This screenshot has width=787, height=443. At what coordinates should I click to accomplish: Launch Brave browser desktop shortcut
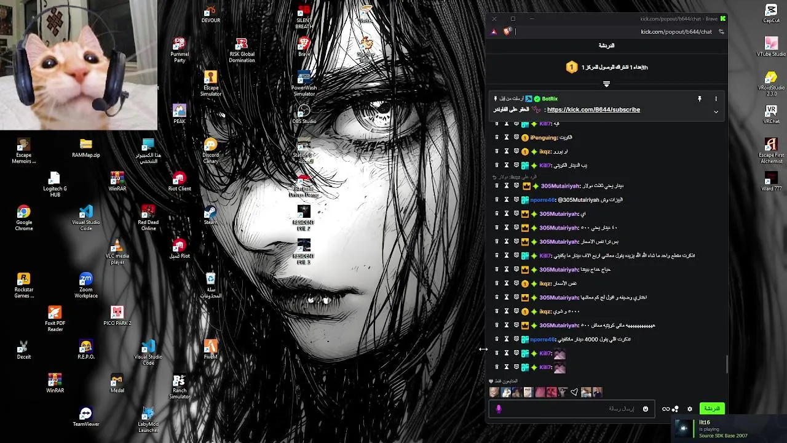click(x=304, y=47)
